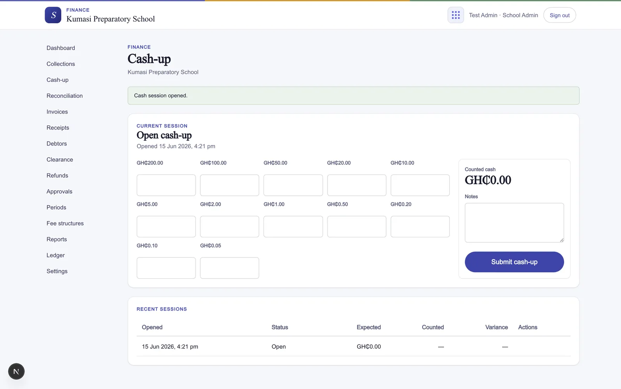Open Clearance page
This screenshot has width=621, height=389.
(60, 159)
